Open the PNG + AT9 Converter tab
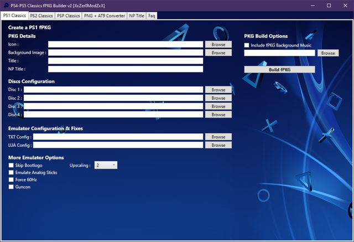 click(105, 16)
